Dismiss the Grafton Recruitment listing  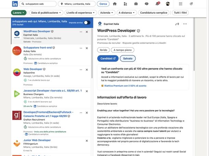click(87, 113)
